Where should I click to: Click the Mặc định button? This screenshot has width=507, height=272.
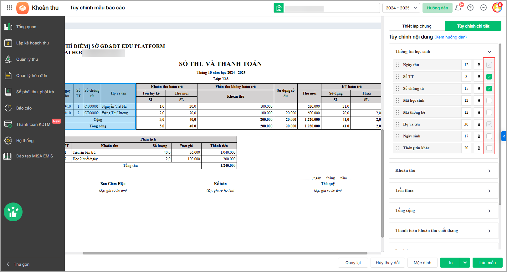tap(422, 263)
